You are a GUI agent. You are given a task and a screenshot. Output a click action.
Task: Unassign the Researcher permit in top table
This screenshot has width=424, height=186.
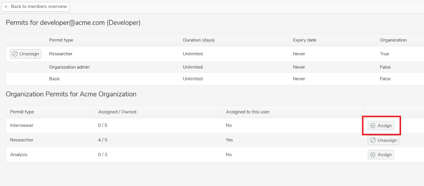click(x=26, y=54)
